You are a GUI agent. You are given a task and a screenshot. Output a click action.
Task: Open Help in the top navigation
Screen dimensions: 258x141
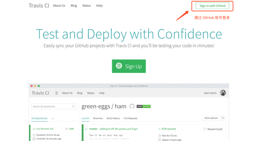[100, 6]
